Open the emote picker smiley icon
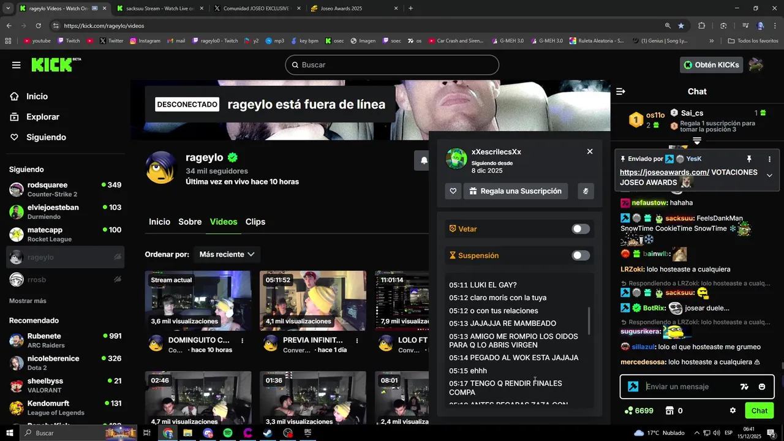 (762, 386)
